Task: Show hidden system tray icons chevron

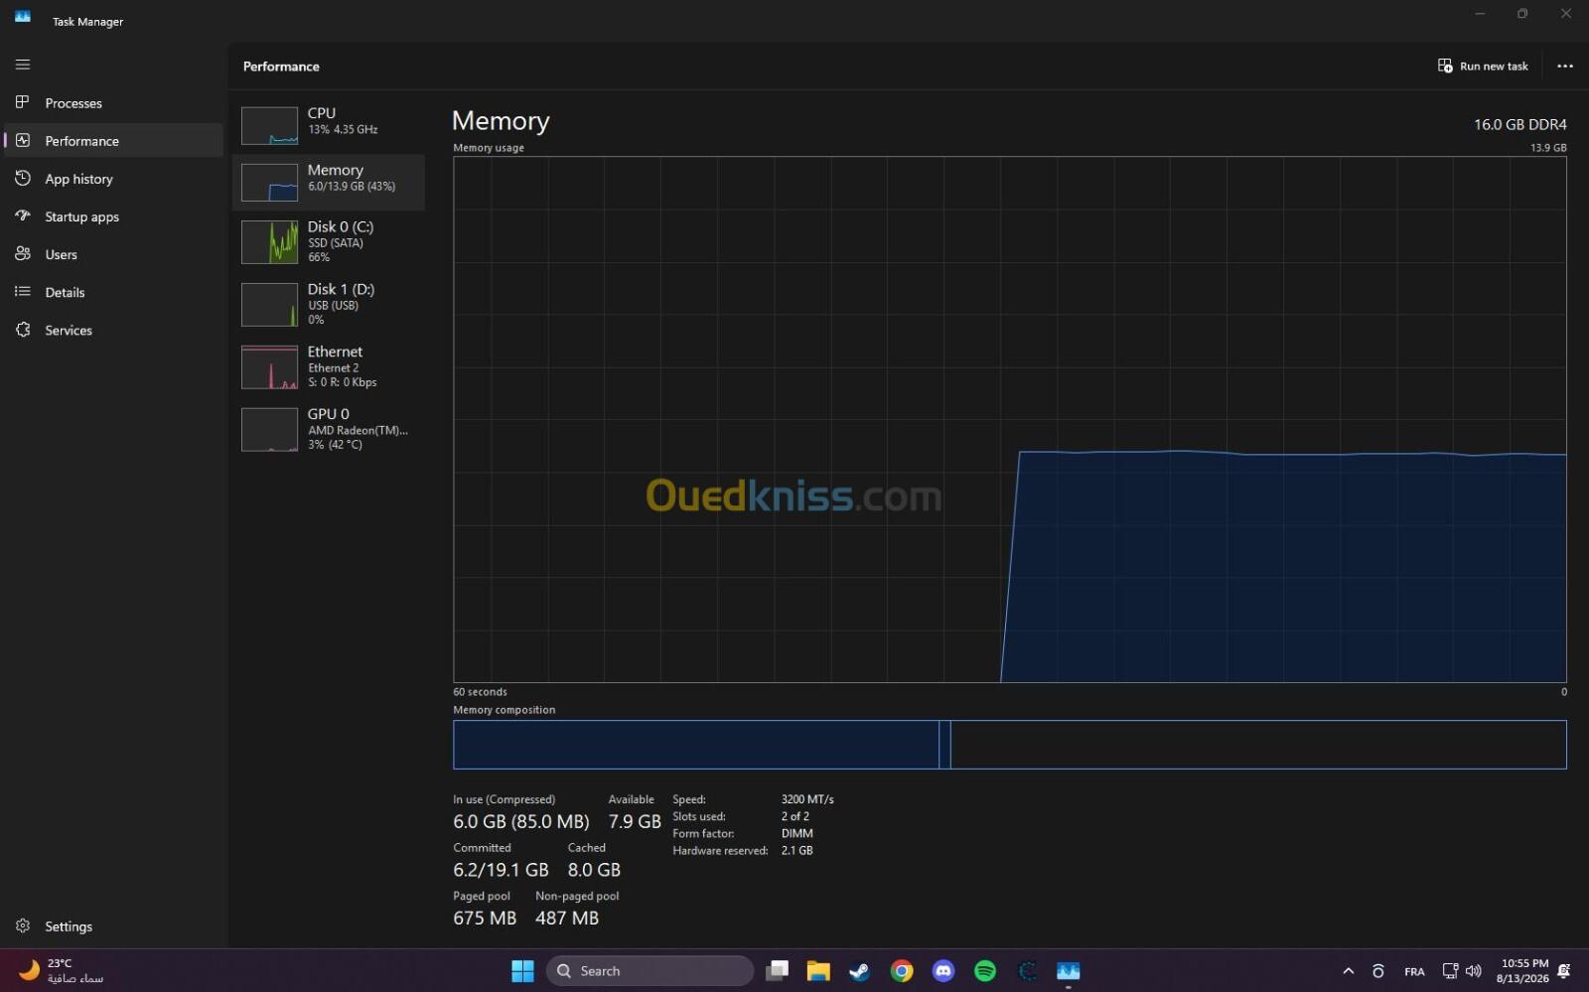Action: [x=1348, y=971]
